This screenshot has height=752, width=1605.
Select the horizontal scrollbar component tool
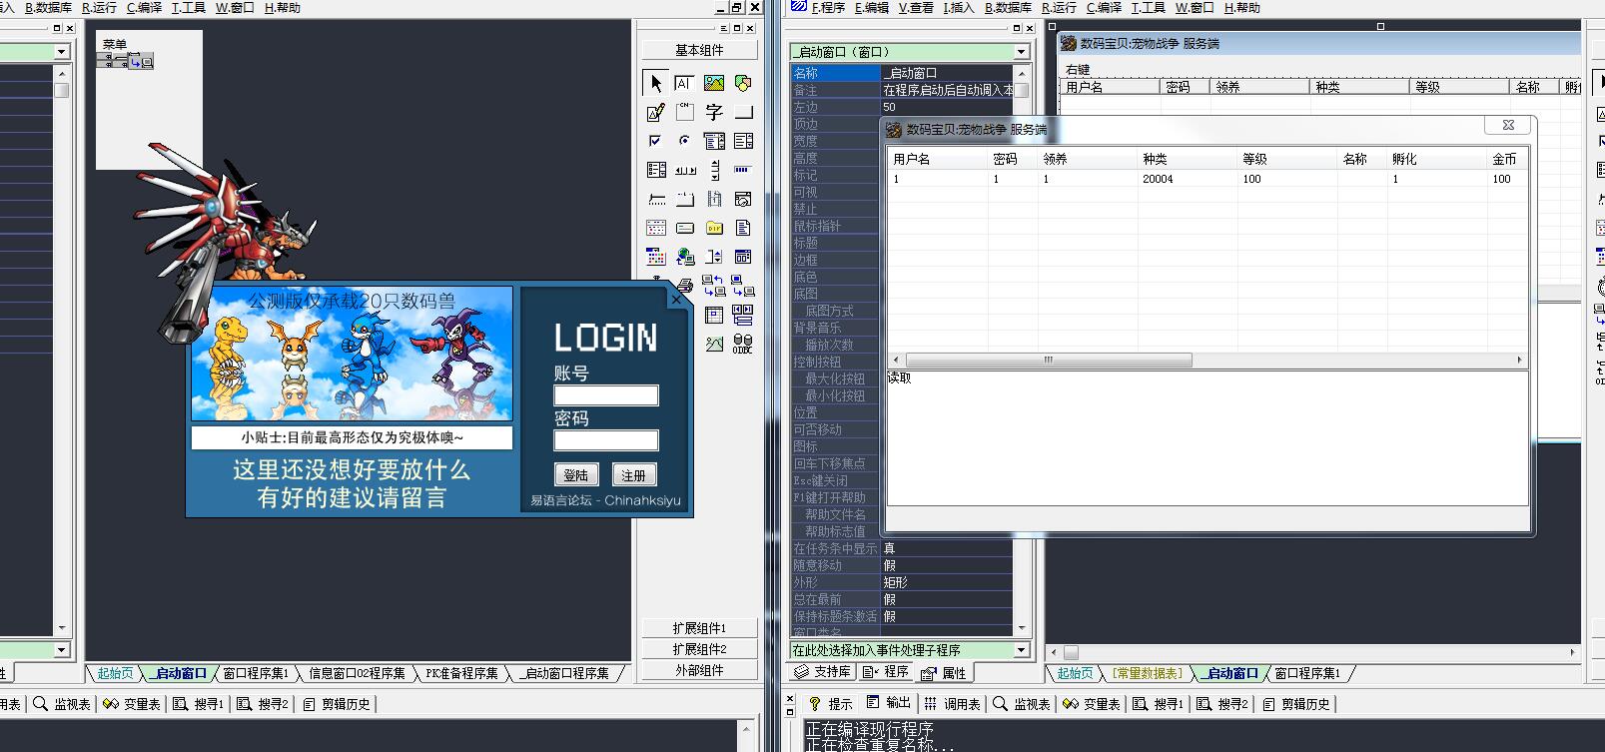pos(684,170)
